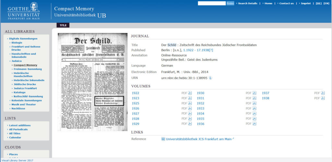Focus the search input field
This screenshot has height=162, width=332.
[x=212, y=3]
